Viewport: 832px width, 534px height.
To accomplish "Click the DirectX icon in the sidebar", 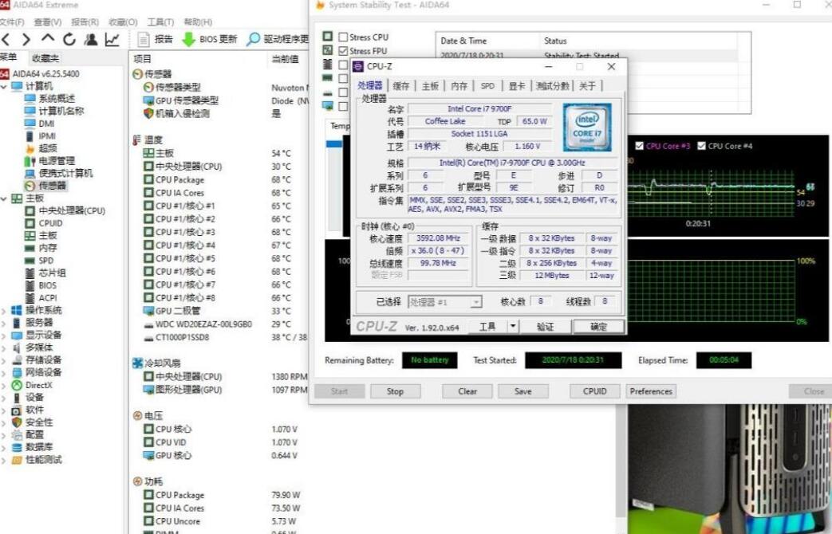I will (17, 385).
